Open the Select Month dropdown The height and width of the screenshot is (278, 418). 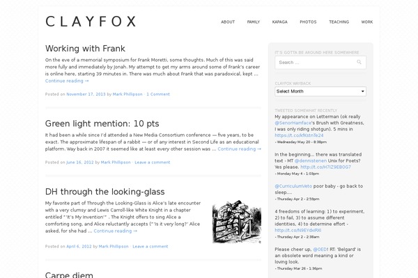click(320, 91)
